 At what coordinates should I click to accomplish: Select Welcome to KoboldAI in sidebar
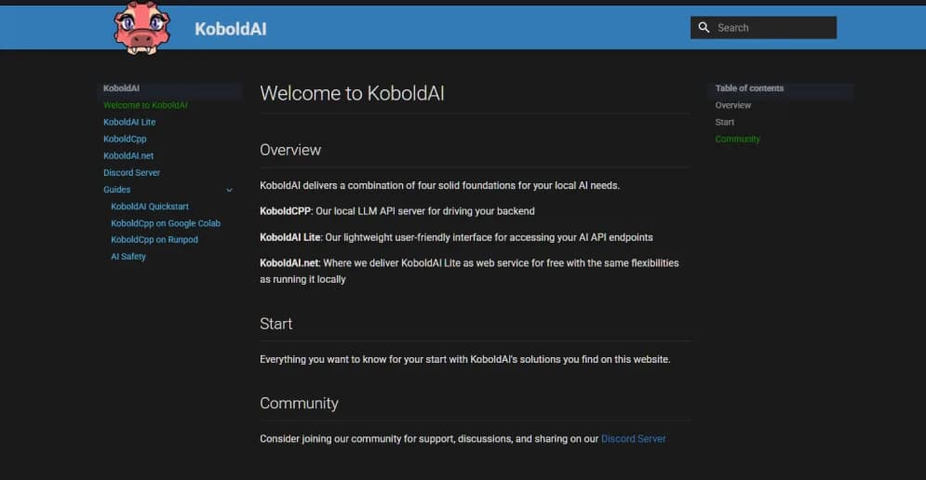(x=145, y=105)
